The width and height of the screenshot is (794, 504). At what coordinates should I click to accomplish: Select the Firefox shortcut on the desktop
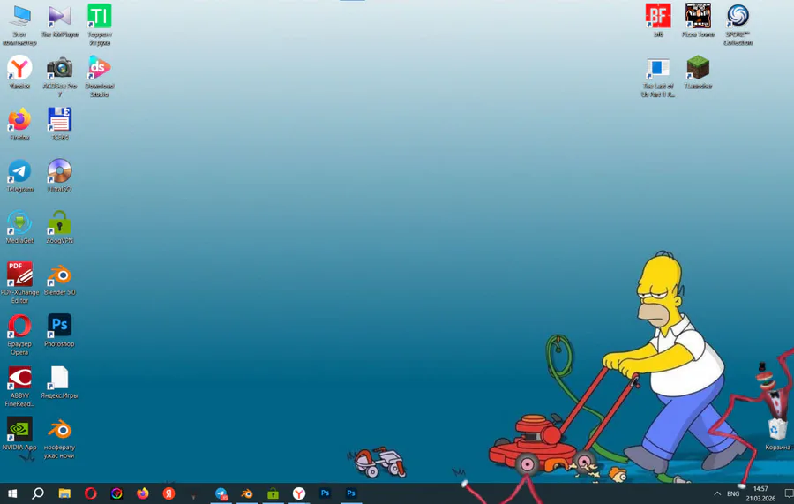coord(19,124)
